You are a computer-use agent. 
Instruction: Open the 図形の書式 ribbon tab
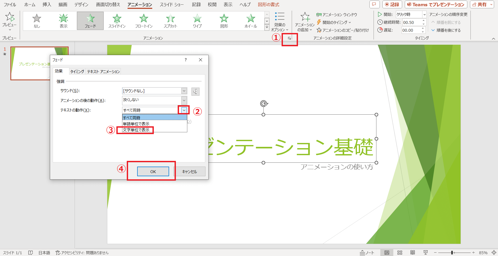point(269,4)
